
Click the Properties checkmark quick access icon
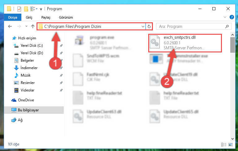(19, 9)
